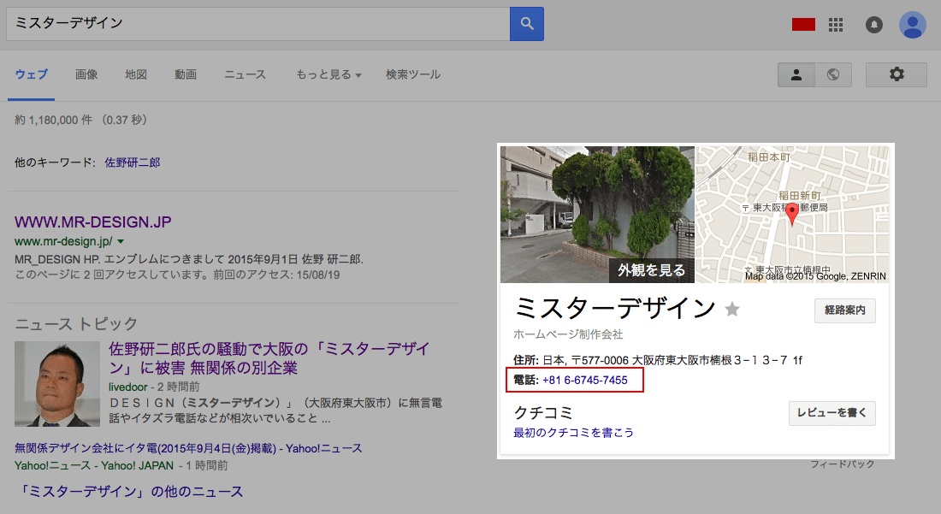Click inside the search box

258,24
